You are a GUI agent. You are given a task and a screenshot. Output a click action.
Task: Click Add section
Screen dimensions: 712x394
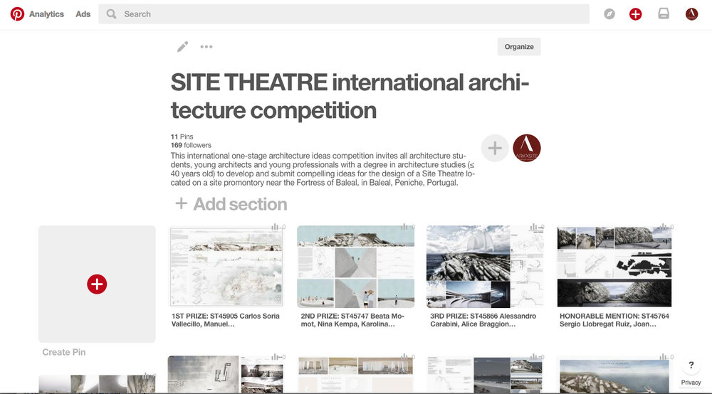[x=231, y=204]
